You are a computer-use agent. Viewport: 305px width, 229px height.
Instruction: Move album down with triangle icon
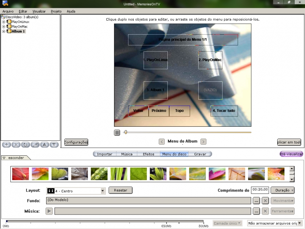point(54,145)
